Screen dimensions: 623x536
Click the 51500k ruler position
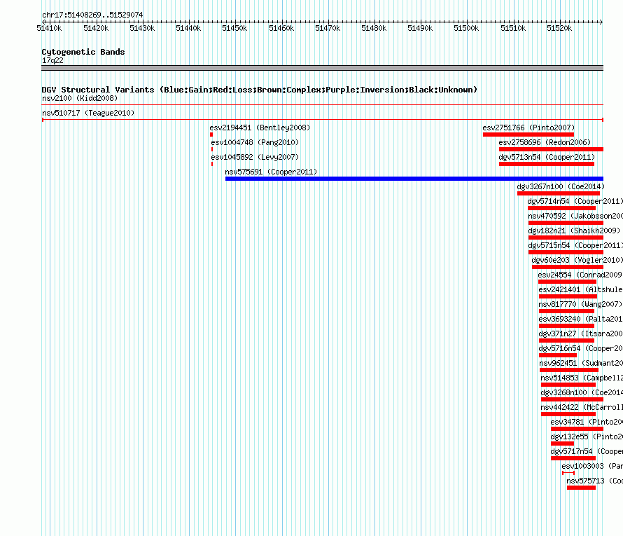click(x=466, y=28)
